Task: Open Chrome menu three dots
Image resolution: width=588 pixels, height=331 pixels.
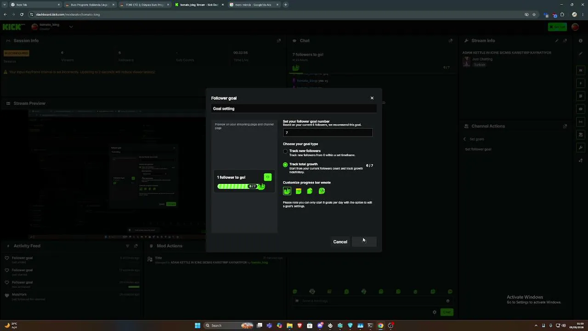Action: 582,14
